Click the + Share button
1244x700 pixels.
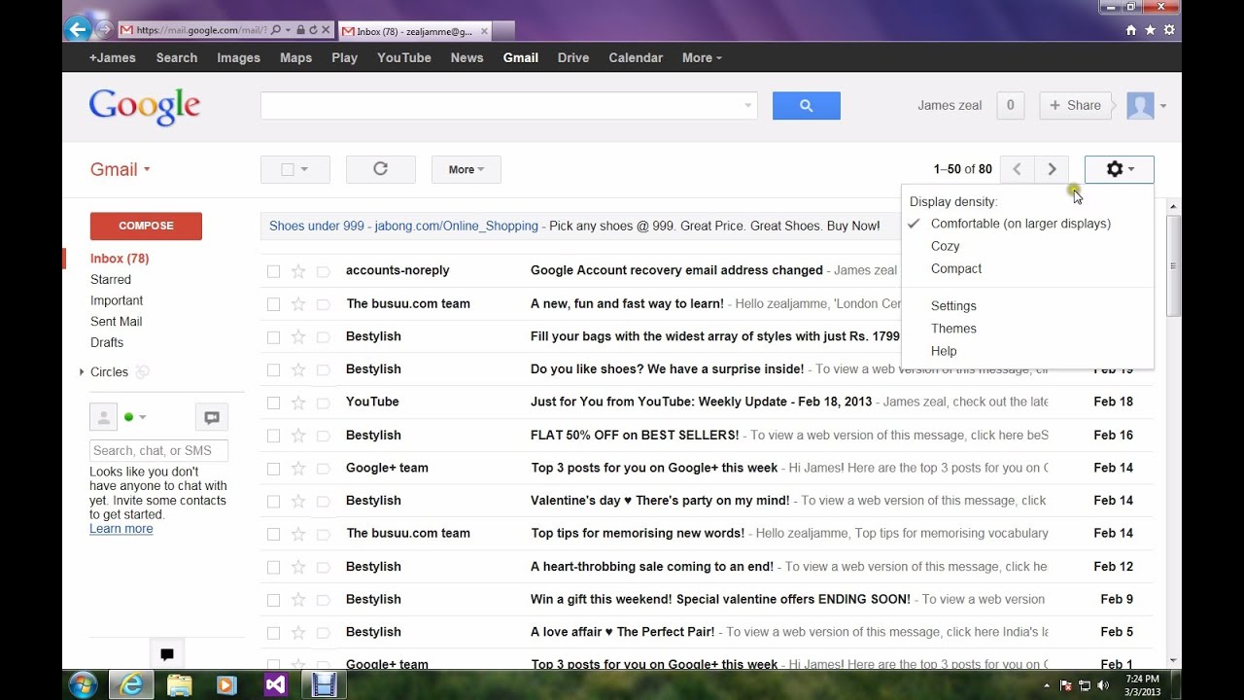[1075, 106]
